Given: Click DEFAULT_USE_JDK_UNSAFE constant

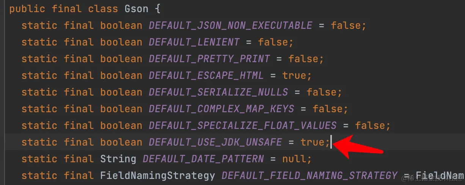Looking at the screenshot, I should tap(215, 142).
